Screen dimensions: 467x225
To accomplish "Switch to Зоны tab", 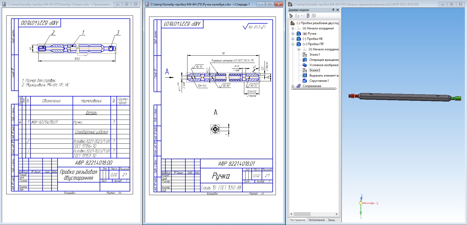I will click(x=331, y=220).
